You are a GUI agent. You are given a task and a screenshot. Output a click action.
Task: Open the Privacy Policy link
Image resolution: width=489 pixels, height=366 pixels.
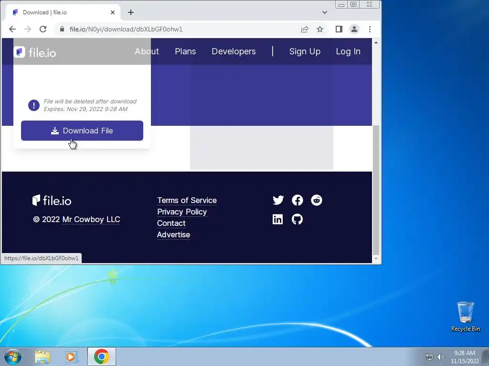(x=182, y=212)
